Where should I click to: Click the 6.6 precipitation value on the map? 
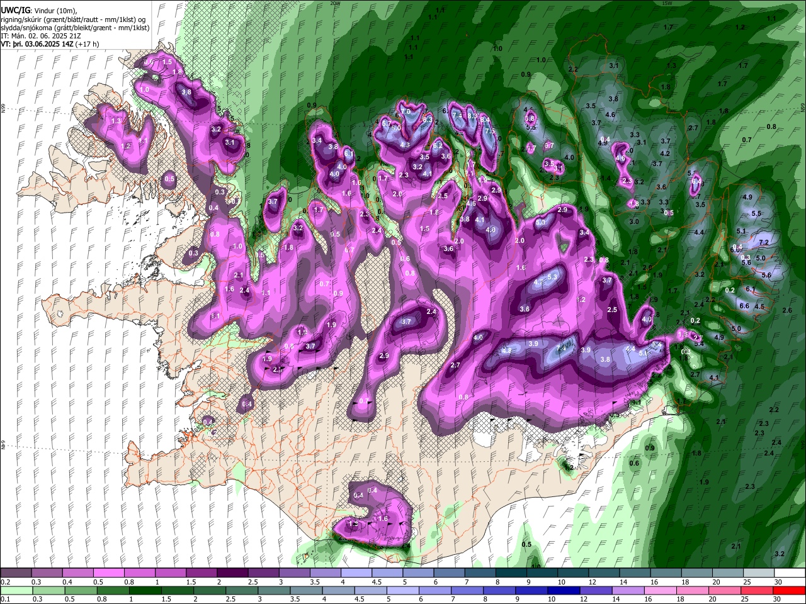tap(744, 306)
